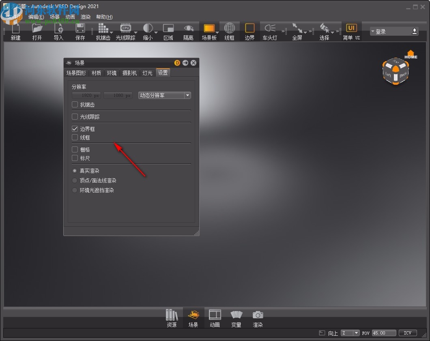Uncheck the 边界框 bounding box option

(x=75, y=129)
